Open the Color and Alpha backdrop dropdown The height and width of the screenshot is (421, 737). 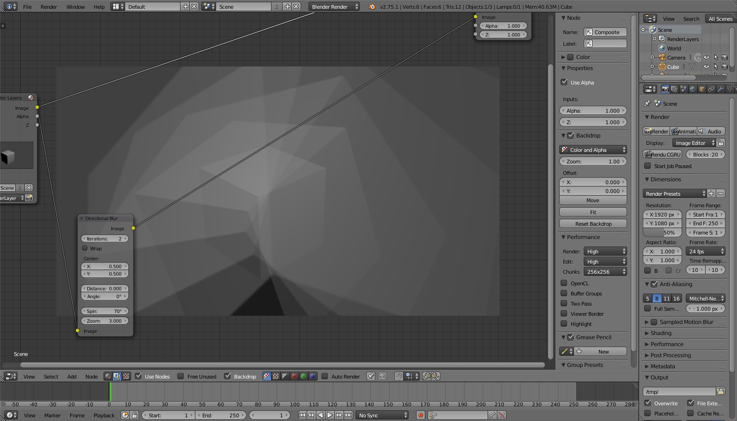pyautogui.click(x=593, y=150)
